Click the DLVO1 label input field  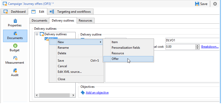pos(192,40)
